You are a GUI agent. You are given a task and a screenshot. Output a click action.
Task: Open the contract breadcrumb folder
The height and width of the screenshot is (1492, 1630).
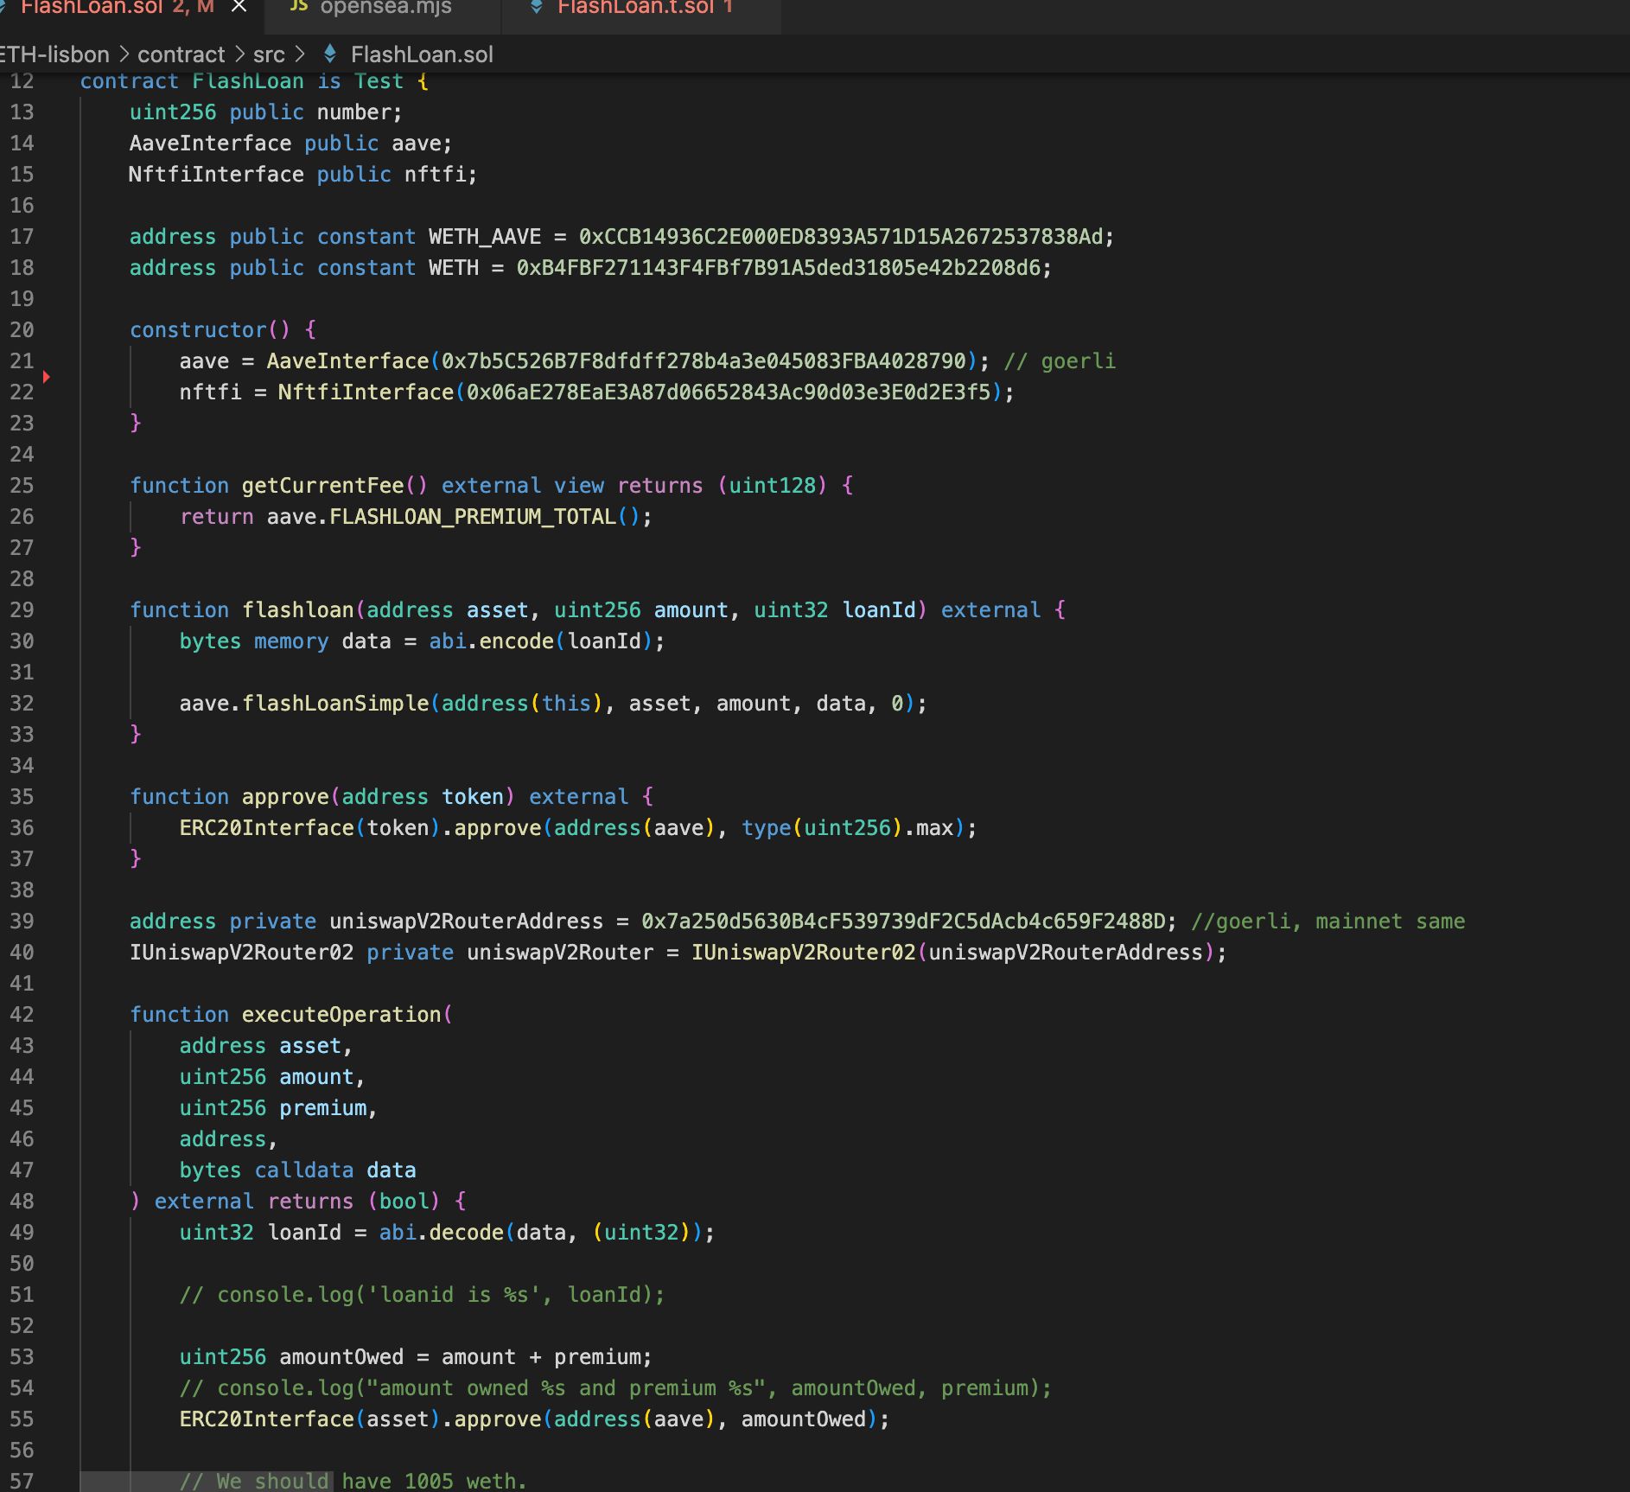[181, 54]
